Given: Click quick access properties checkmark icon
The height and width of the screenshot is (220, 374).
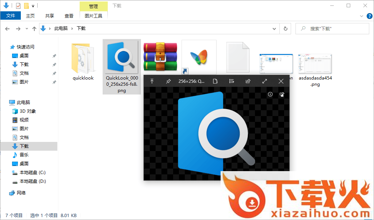Looking at the screenshot, I should tap(18, 6).
